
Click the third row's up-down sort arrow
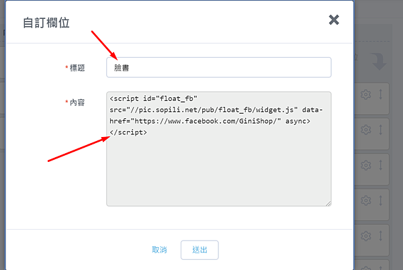tap(380, 165)
